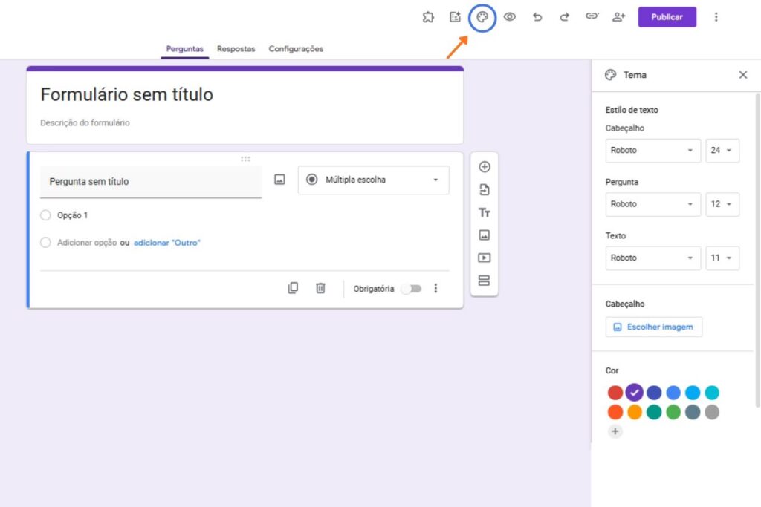Delete the question using the trash icon
This screenshot has height=507, width=761.
[320, 288]
